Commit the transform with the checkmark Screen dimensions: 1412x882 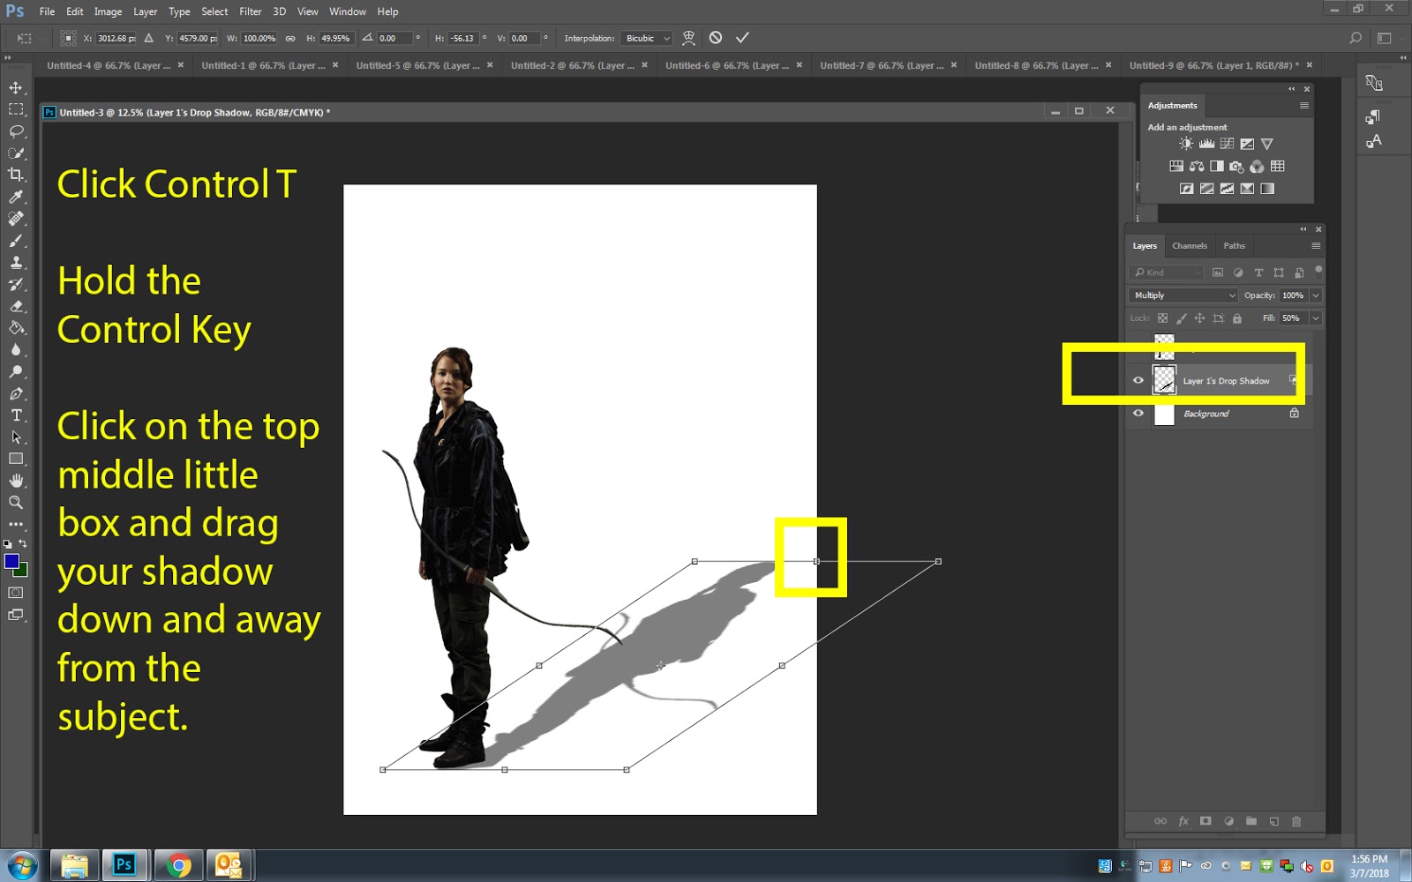(x=742, y=37)
